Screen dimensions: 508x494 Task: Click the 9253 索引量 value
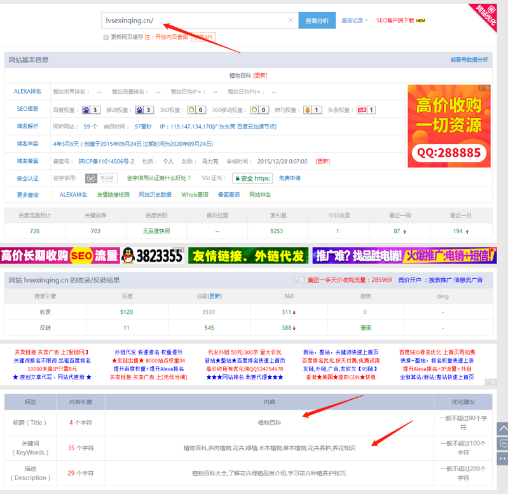pyautogui.click(x=277, y=231)
